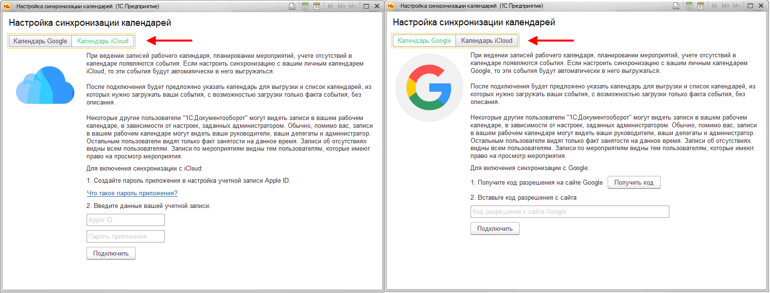Close the left settings window

[377, 6]
